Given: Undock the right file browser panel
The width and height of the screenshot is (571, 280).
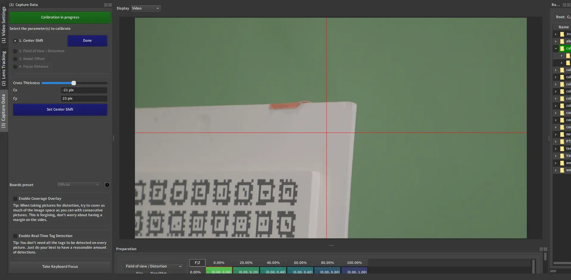Looking at the screenshot, I should point(564,5).
